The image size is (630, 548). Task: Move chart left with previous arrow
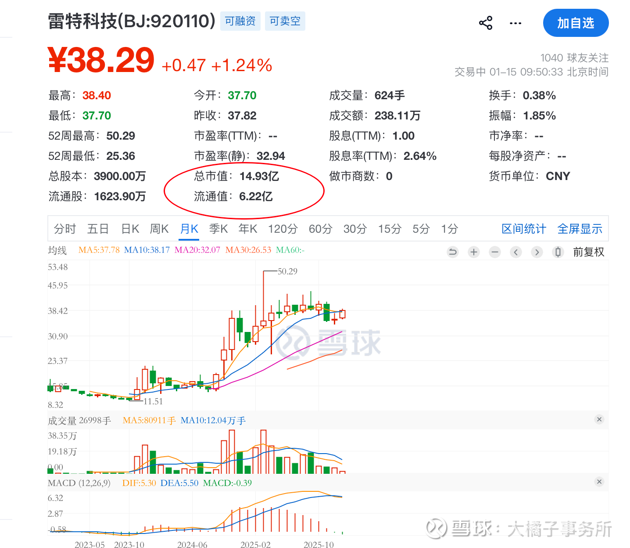516,252
